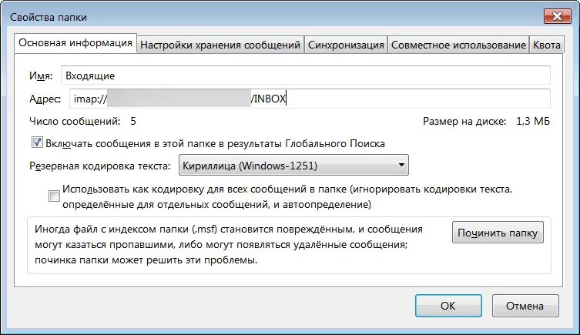The image size is (580, 335).
Task: Switch to the Основная информация tab
Action: [x=75, y=43]
